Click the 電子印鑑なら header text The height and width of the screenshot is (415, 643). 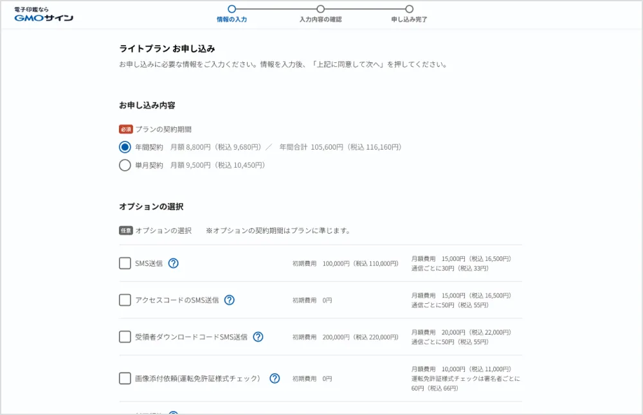tap(32, 11)
